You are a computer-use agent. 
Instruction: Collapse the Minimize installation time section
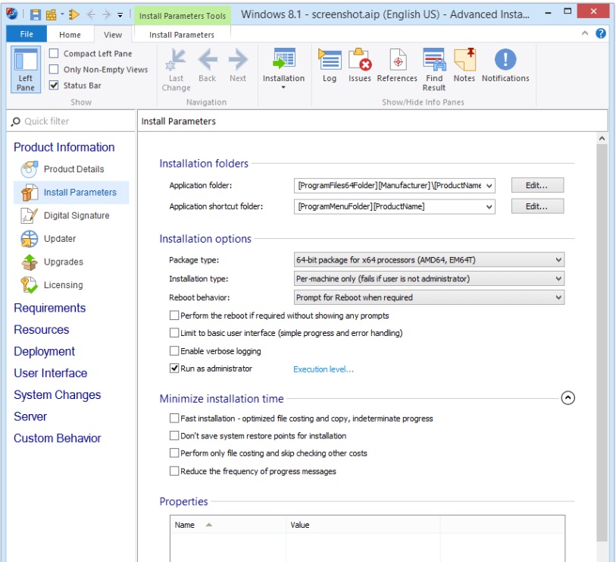coord(568,398)
